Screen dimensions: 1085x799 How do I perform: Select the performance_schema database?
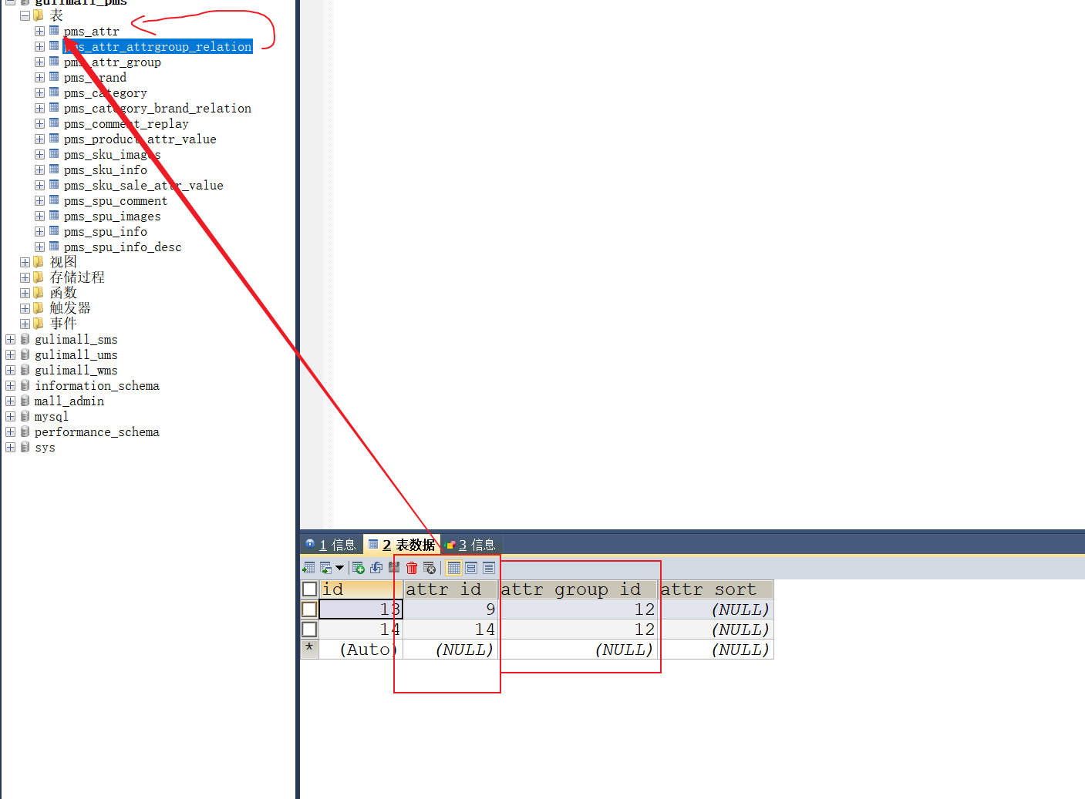click(x=97, y=432)
